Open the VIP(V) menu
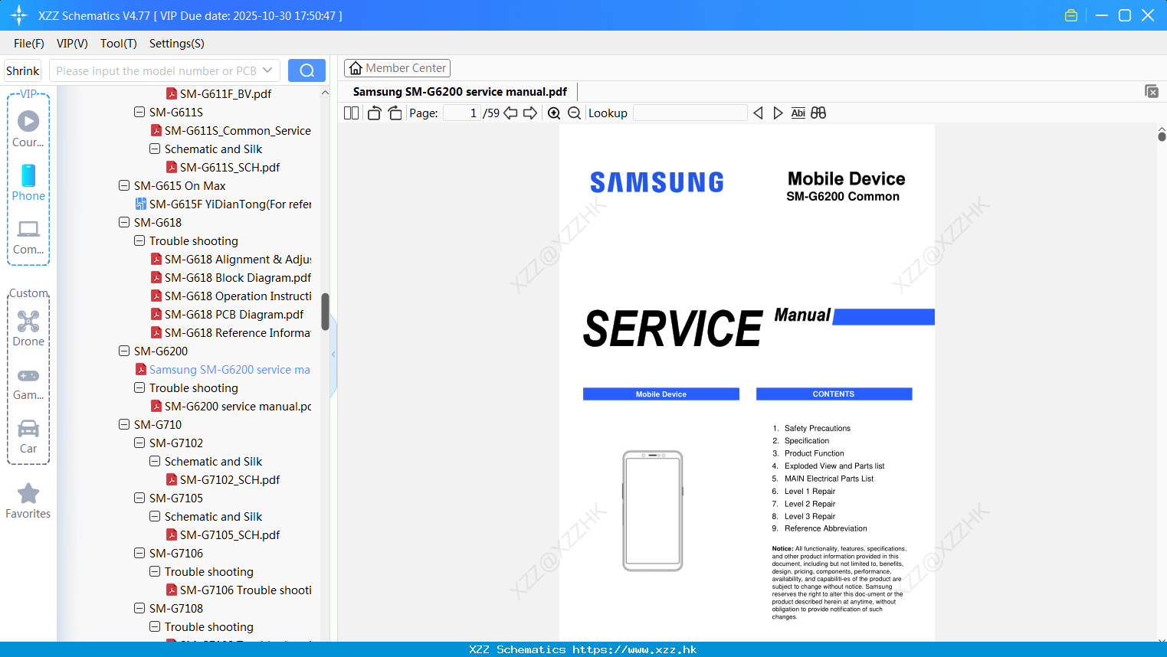This screenshot has width=1167, height=657. (72, 44)
